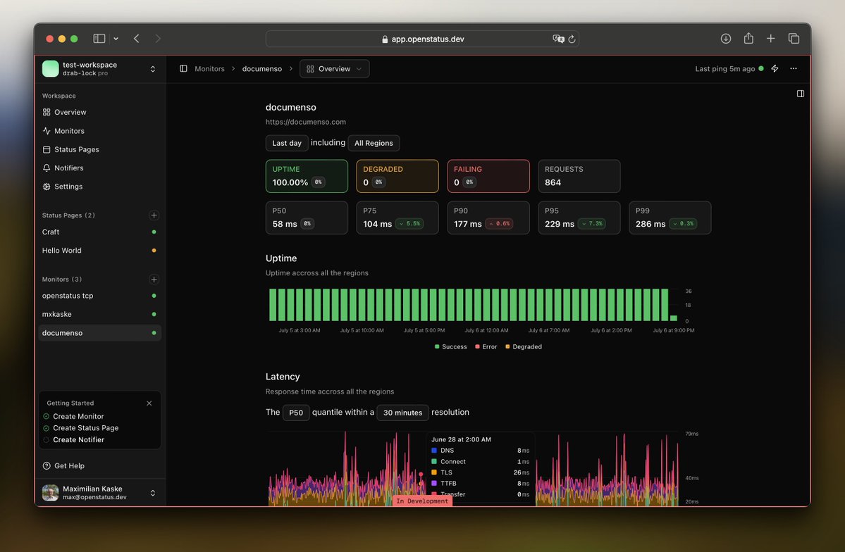Click the translate icon in address bar

[557, 39]
